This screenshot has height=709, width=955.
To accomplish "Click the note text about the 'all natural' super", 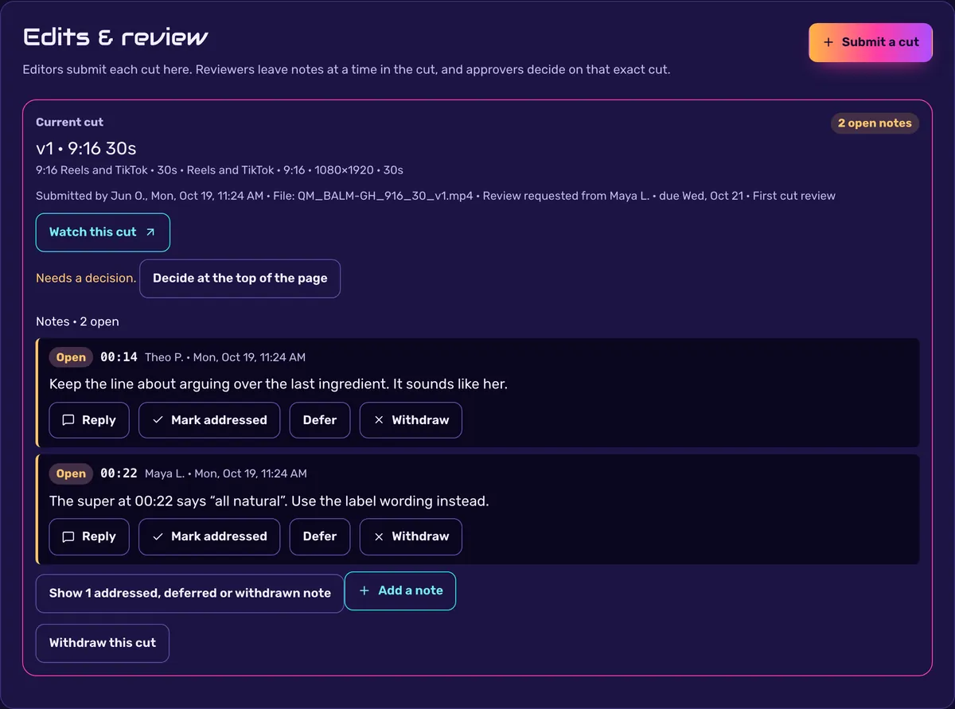I will 269,501.
